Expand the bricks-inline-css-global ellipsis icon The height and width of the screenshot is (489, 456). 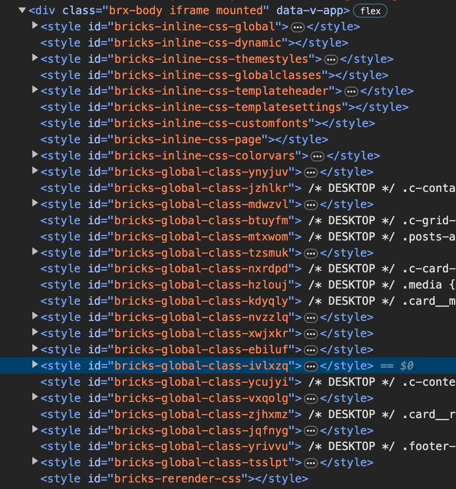coord(298,26)
